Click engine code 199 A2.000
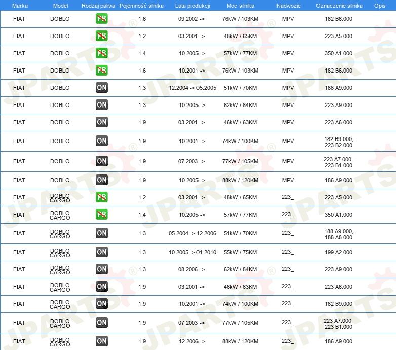 coord(338,252)
